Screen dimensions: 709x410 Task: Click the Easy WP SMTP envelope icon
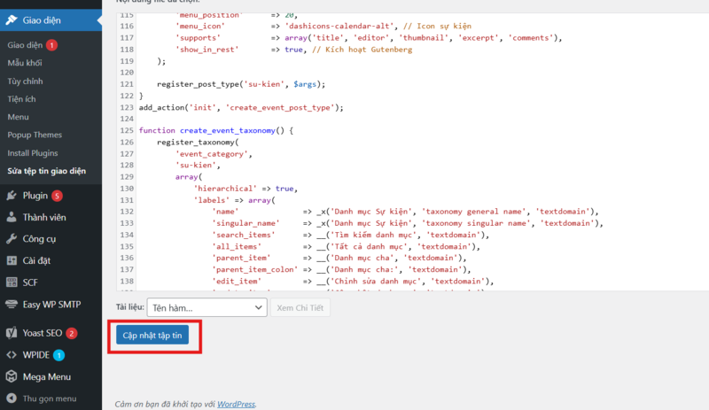tap(12, 305)
